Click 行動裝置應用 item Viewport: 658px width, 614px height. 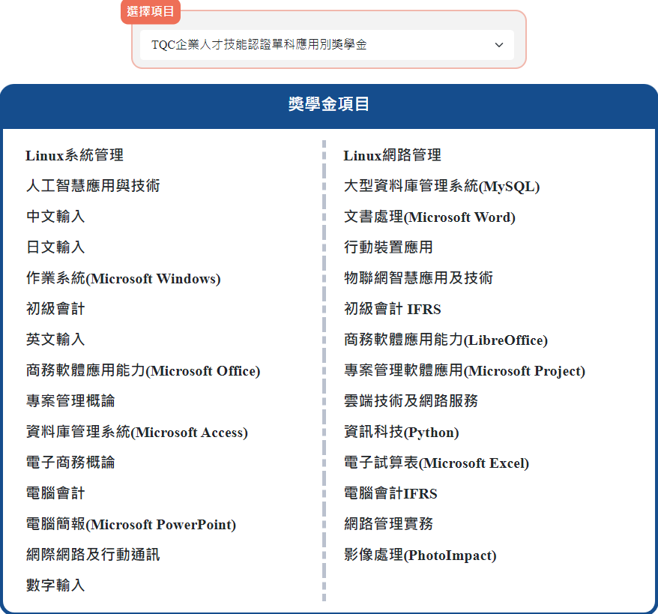[x=389, y=247]
